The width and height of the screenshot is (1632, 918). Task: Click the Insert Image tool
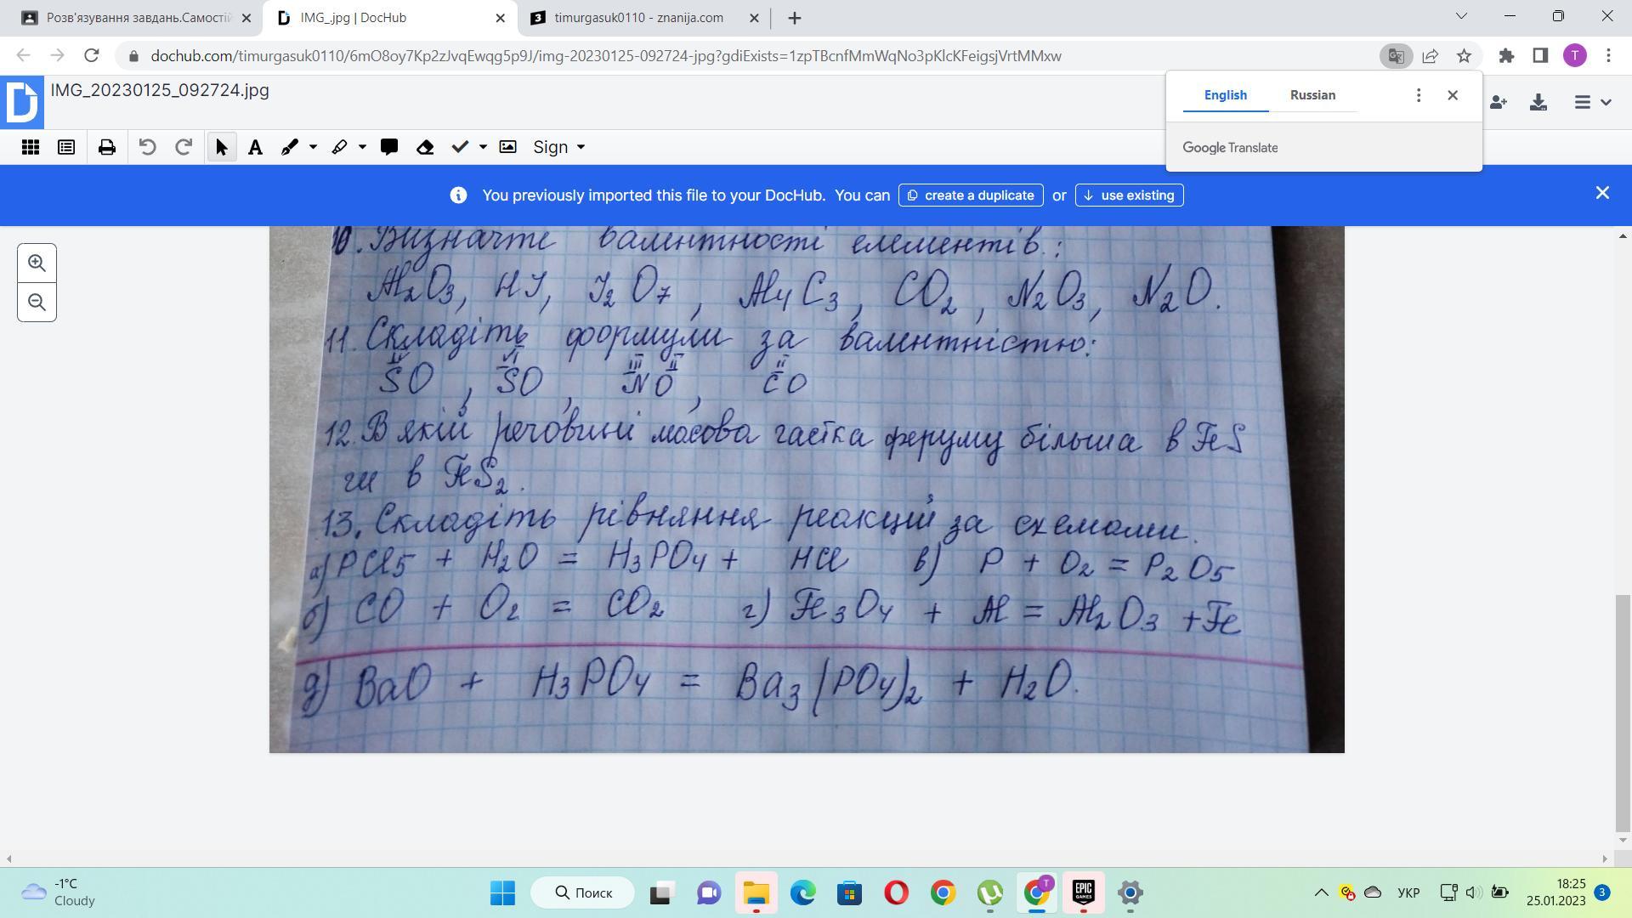tap(507, 147)
